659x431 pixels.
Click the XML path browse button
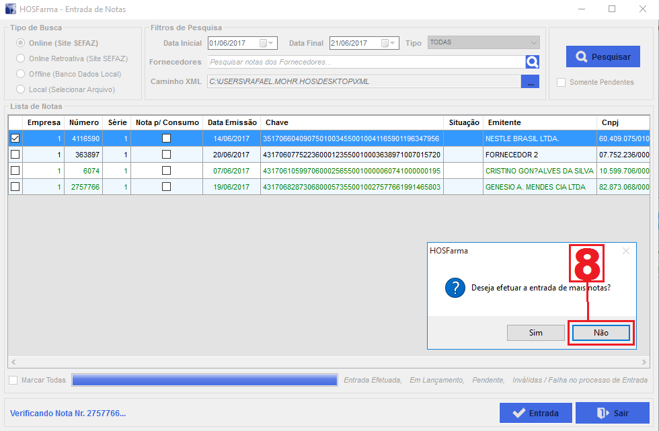[530, 82]
